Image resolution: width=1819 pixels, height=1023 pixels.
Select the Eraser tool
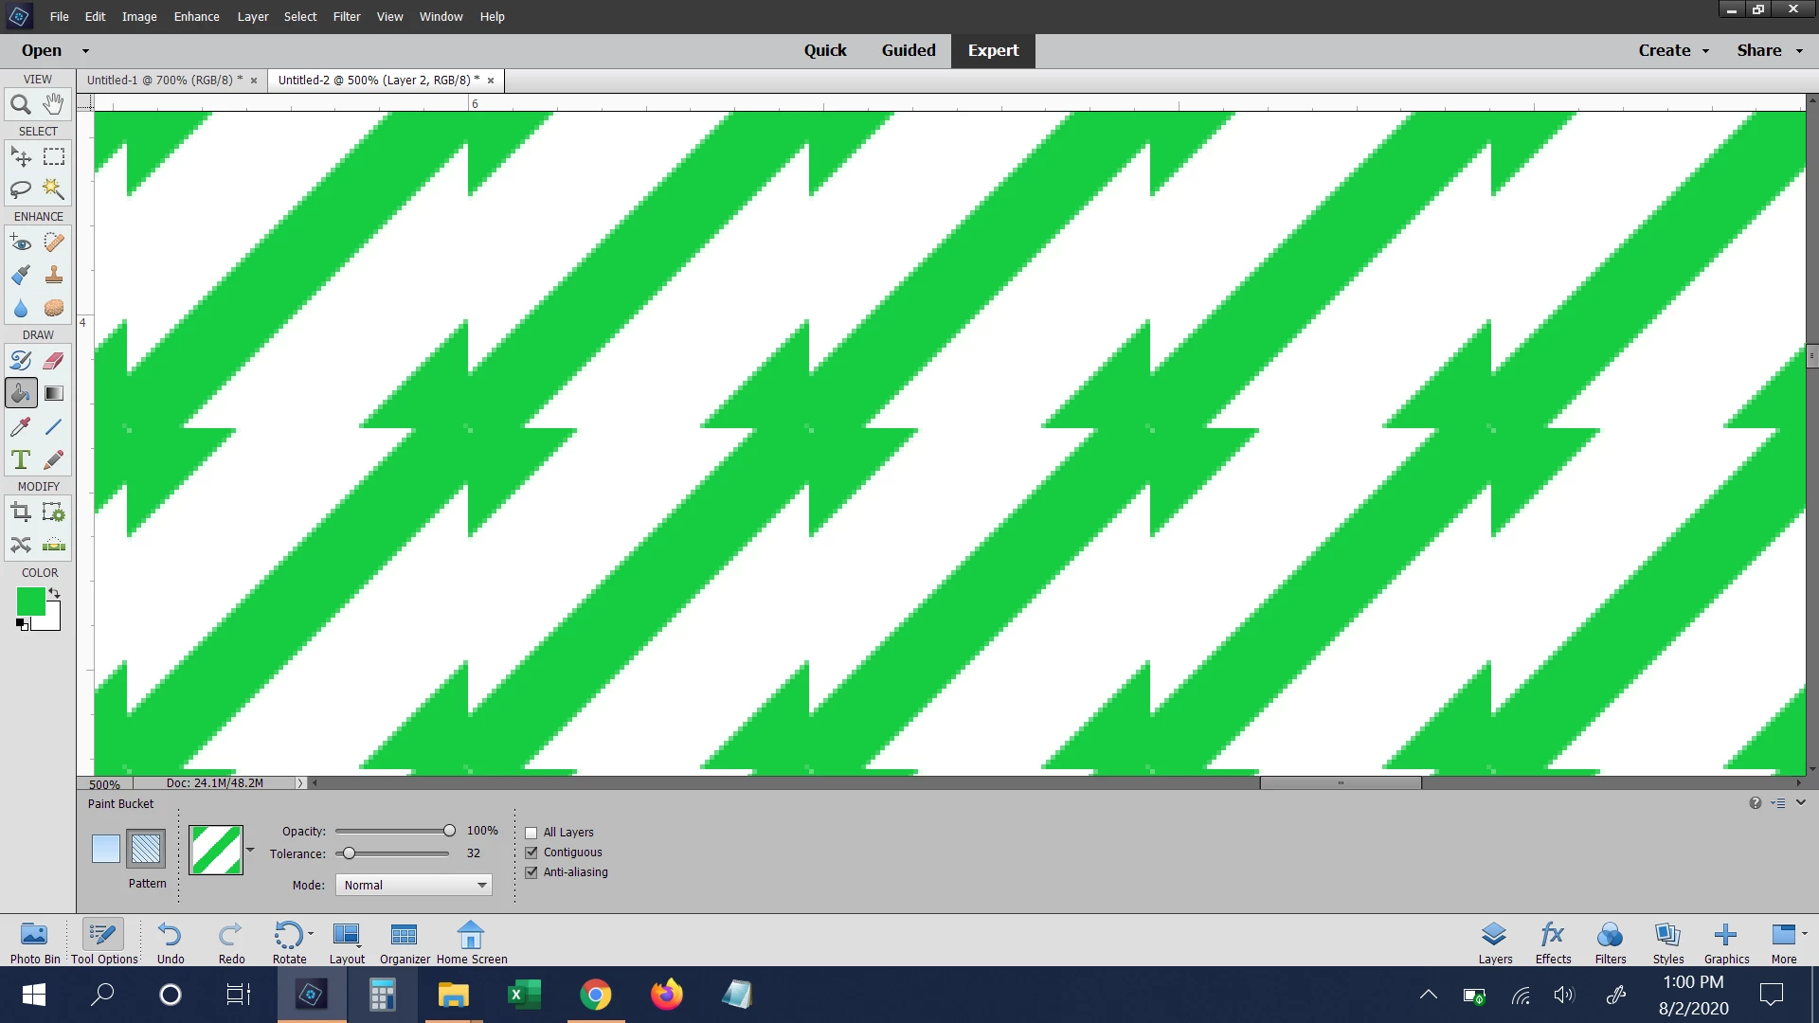tap(54, 360)
